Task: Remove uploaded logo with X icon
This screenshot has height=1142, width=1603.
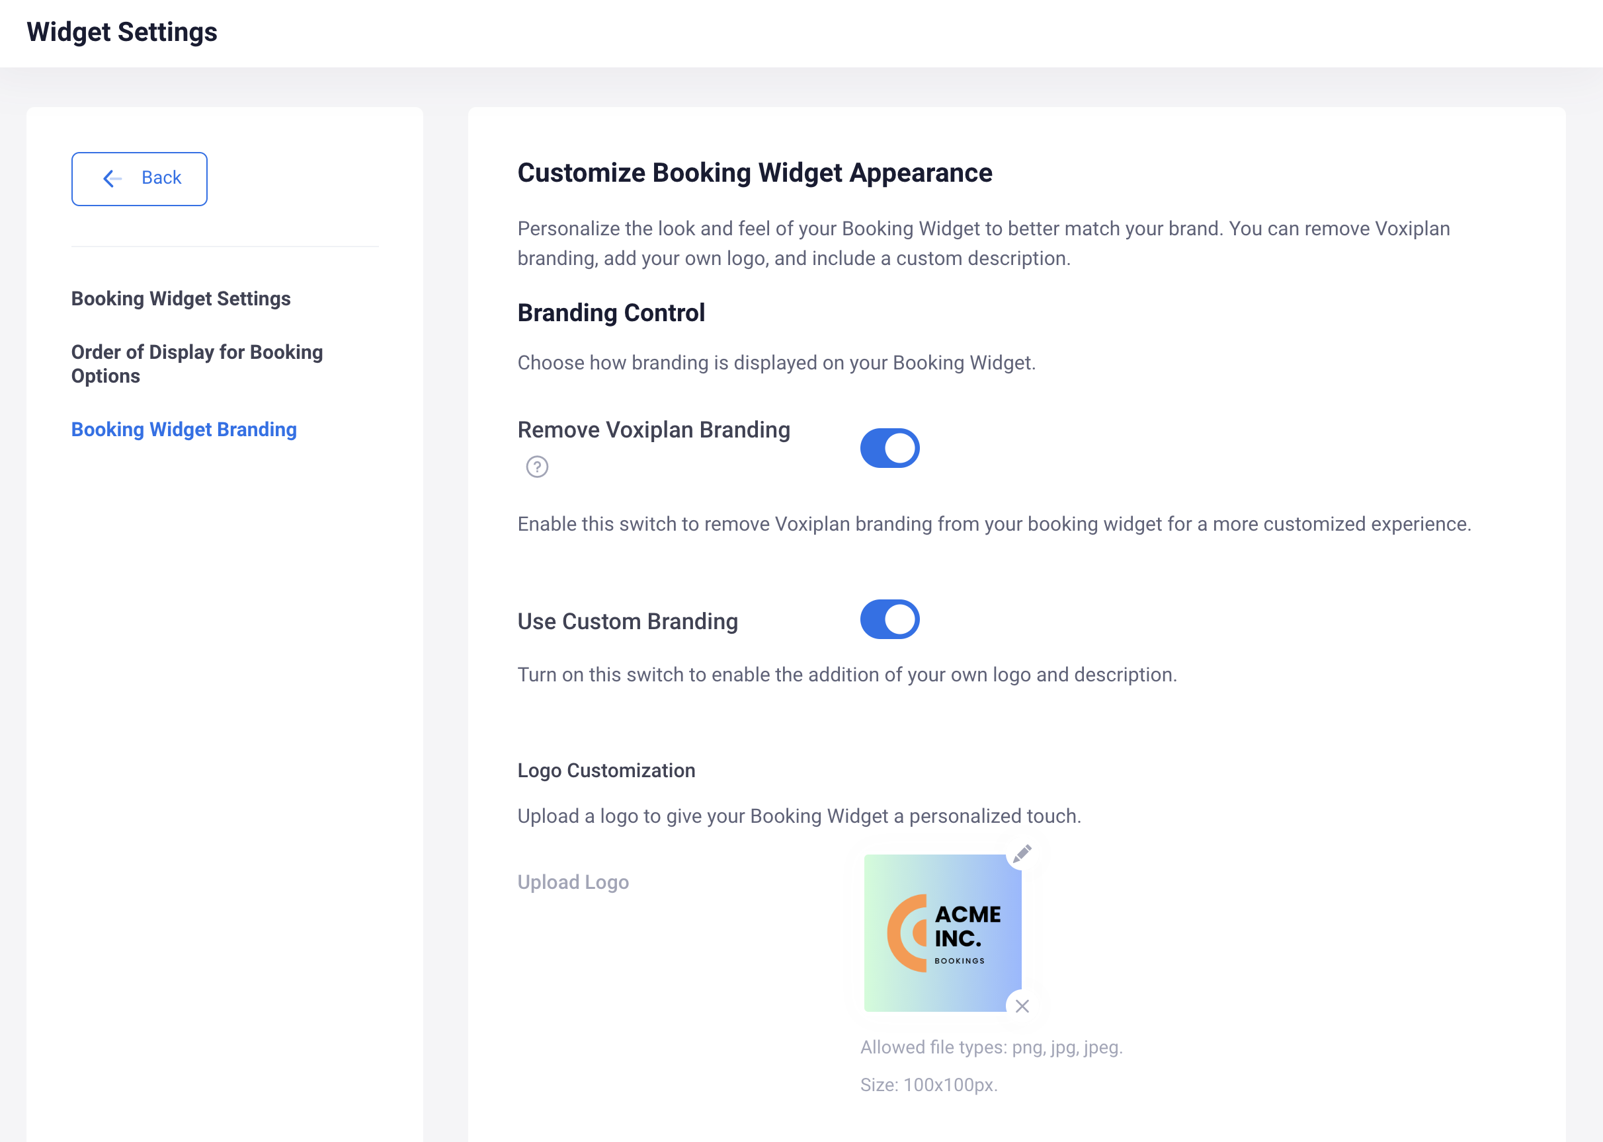Action: (1022, 1007)
